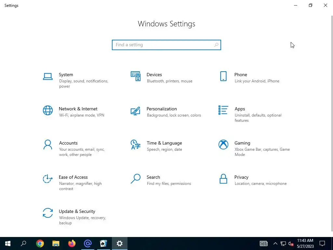Open the Phone settings title
Screen dimensions: 333x250
click(241, 75)
